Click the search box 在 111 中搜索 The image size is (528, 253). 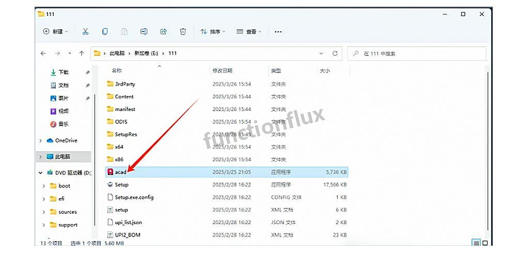[x=417, y=54]
